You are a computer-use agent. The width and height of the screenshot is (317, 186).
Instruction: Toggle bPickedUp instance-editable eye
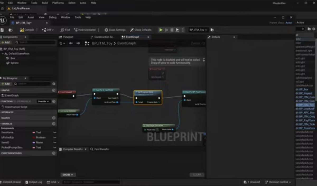point(55,137)
